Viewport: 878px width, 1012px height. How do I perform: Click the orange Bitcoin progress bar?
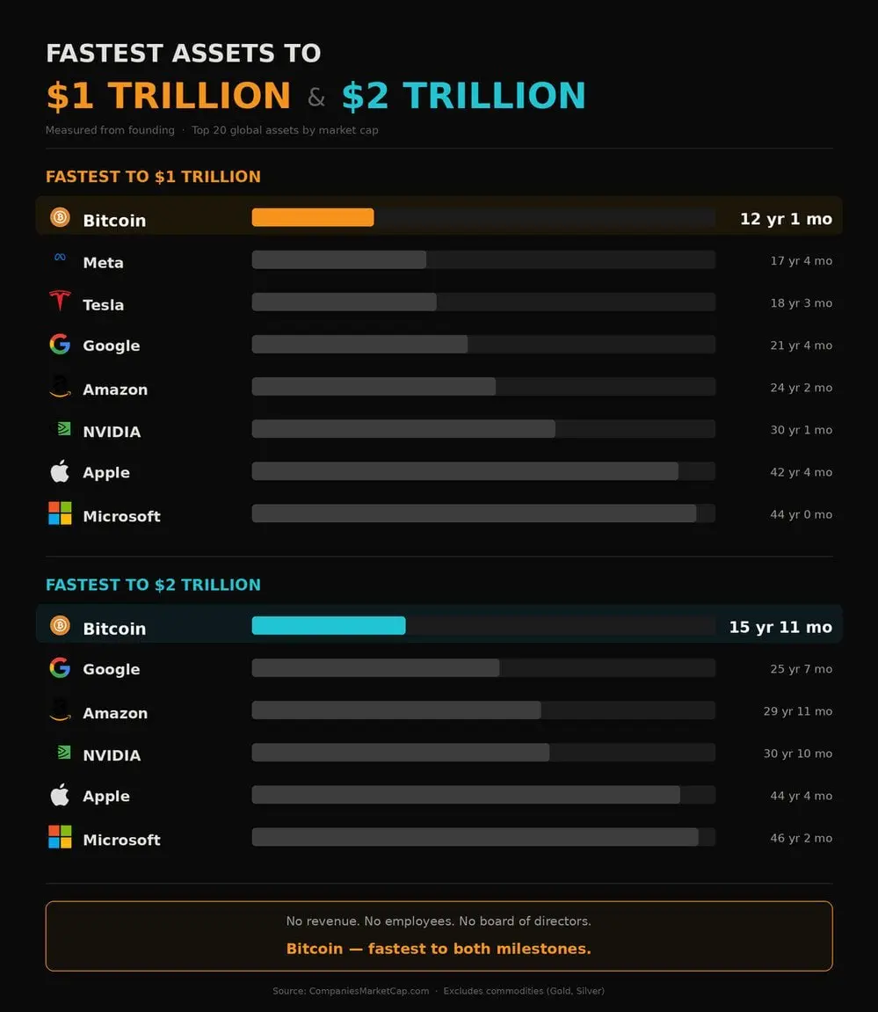click(313, 217)
